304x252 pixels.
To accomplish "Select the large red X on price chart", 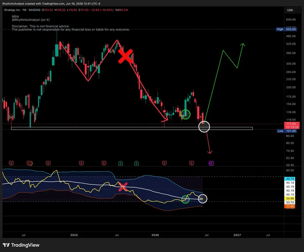I will 126,56.
